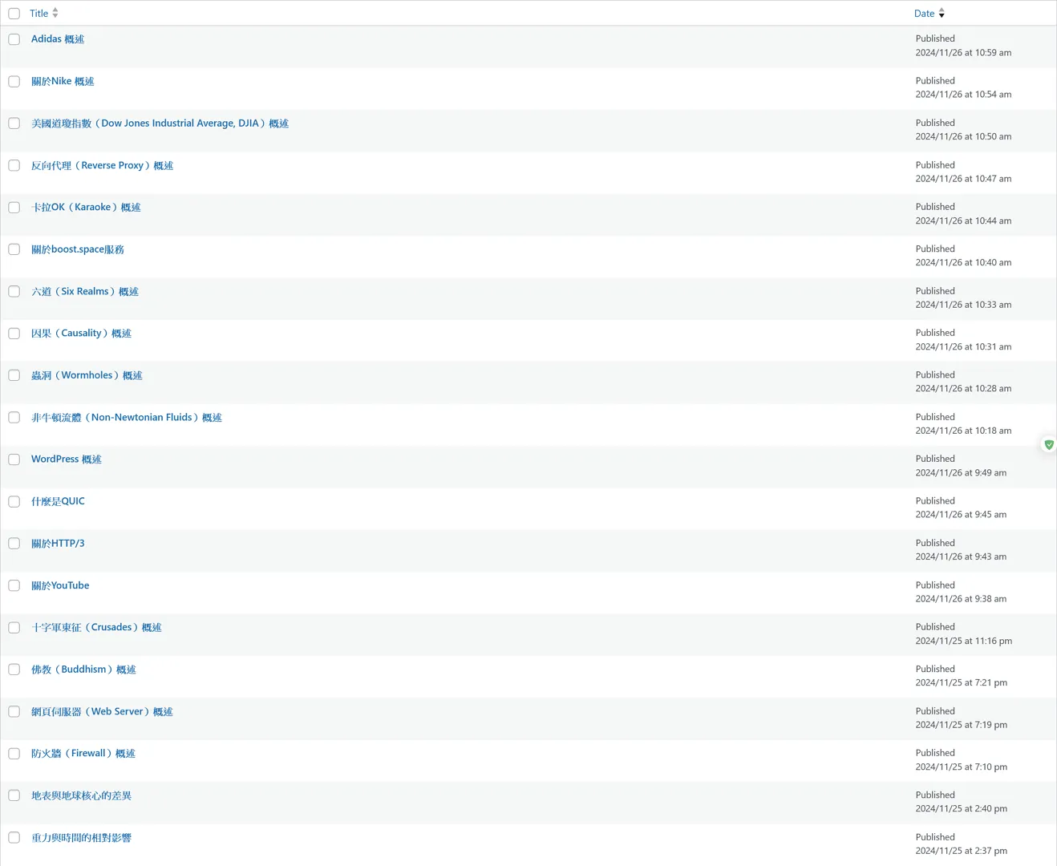The image size is (1057, 866).
Task: Toggle the select-all checkbox beside Title
Action: click(x=14, y=14)
